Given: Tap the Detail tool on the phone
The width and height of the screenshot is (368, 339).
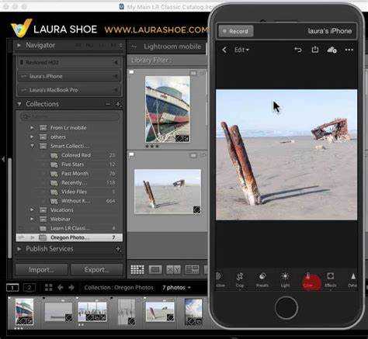Looking at the screenshot, I should point(352,280).
